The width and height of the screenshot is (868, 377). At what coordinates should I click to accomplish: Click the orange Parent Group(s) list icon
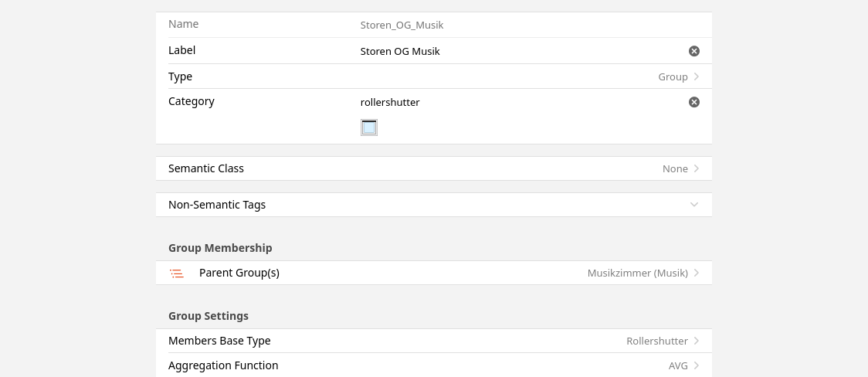coord(177,273)
